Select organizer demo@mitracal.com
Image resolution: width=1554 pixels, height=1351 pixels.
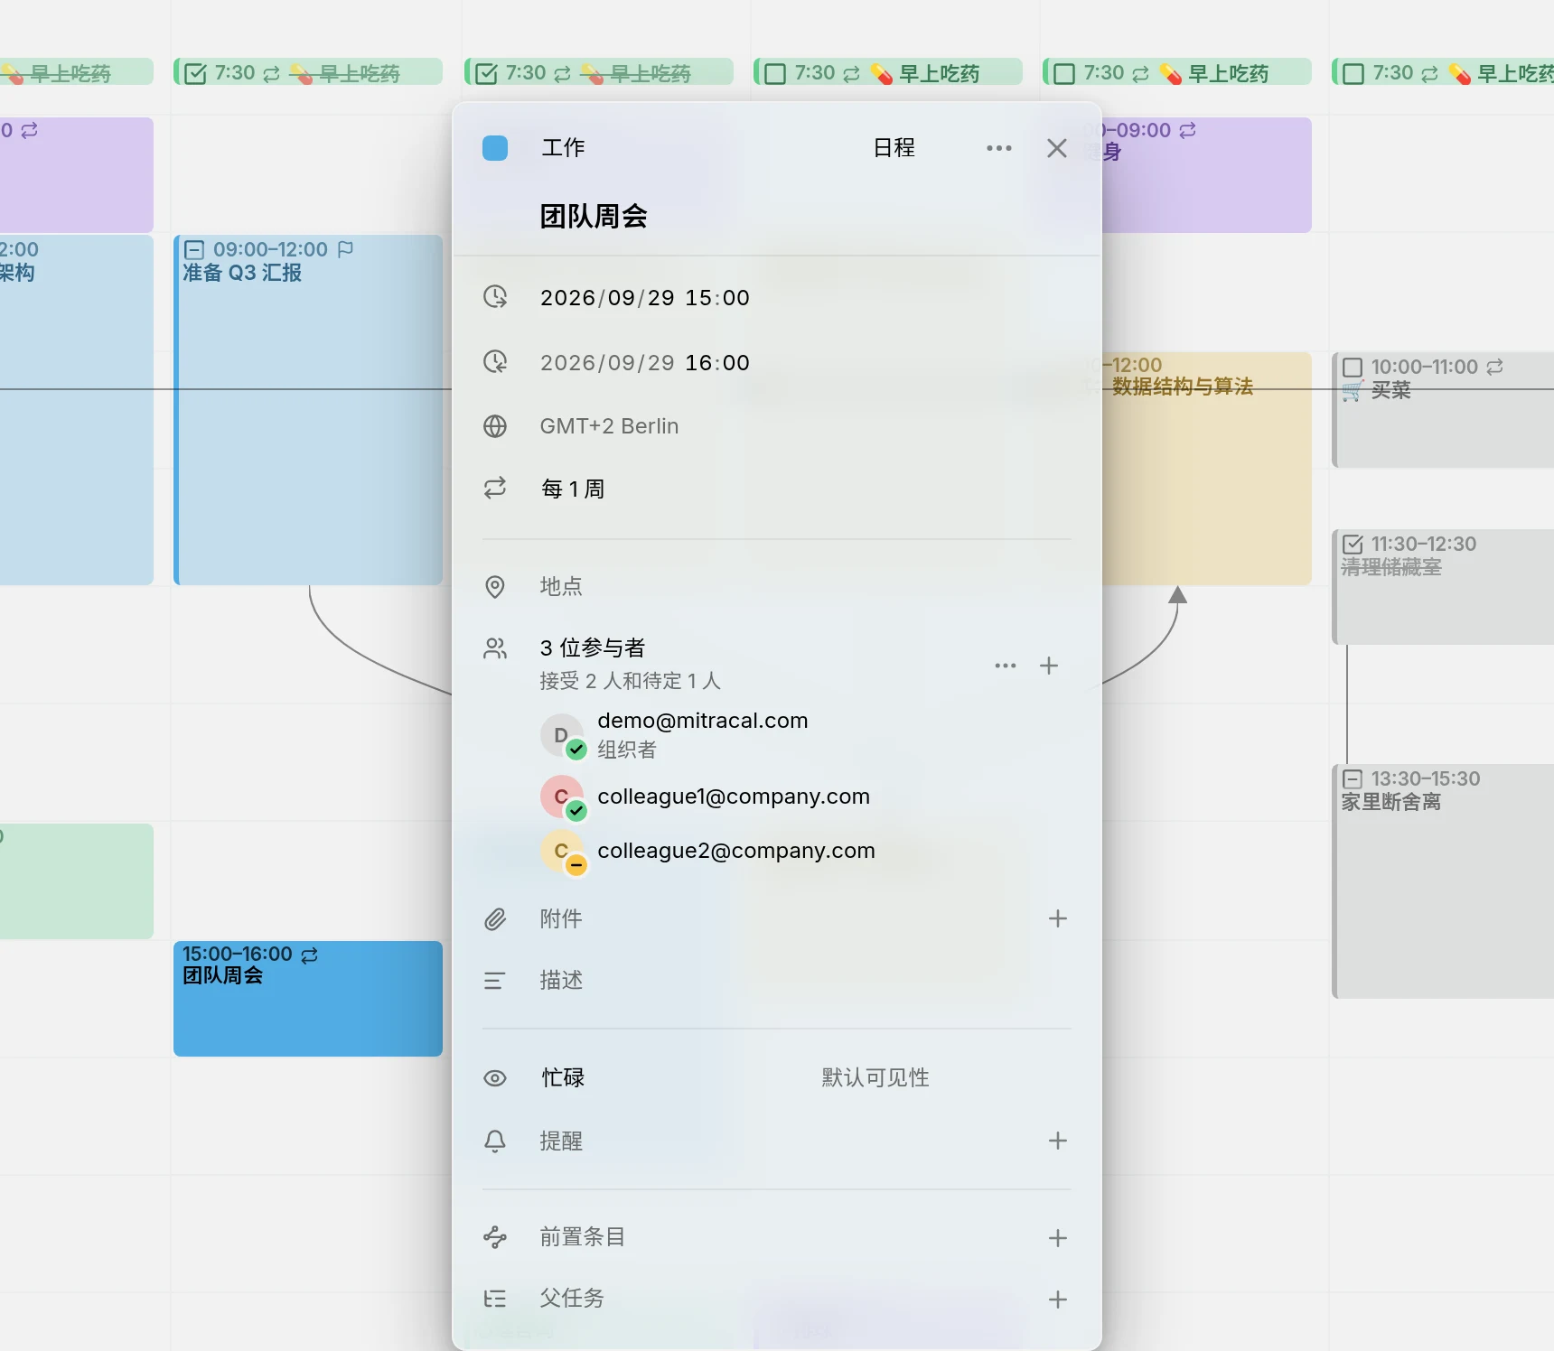coord(703,734)
